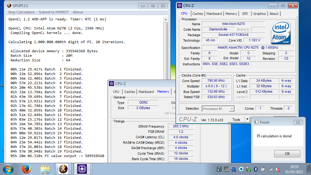Open Bluetooth tray icon
This screenshot has width=311, height=175.
256,169
